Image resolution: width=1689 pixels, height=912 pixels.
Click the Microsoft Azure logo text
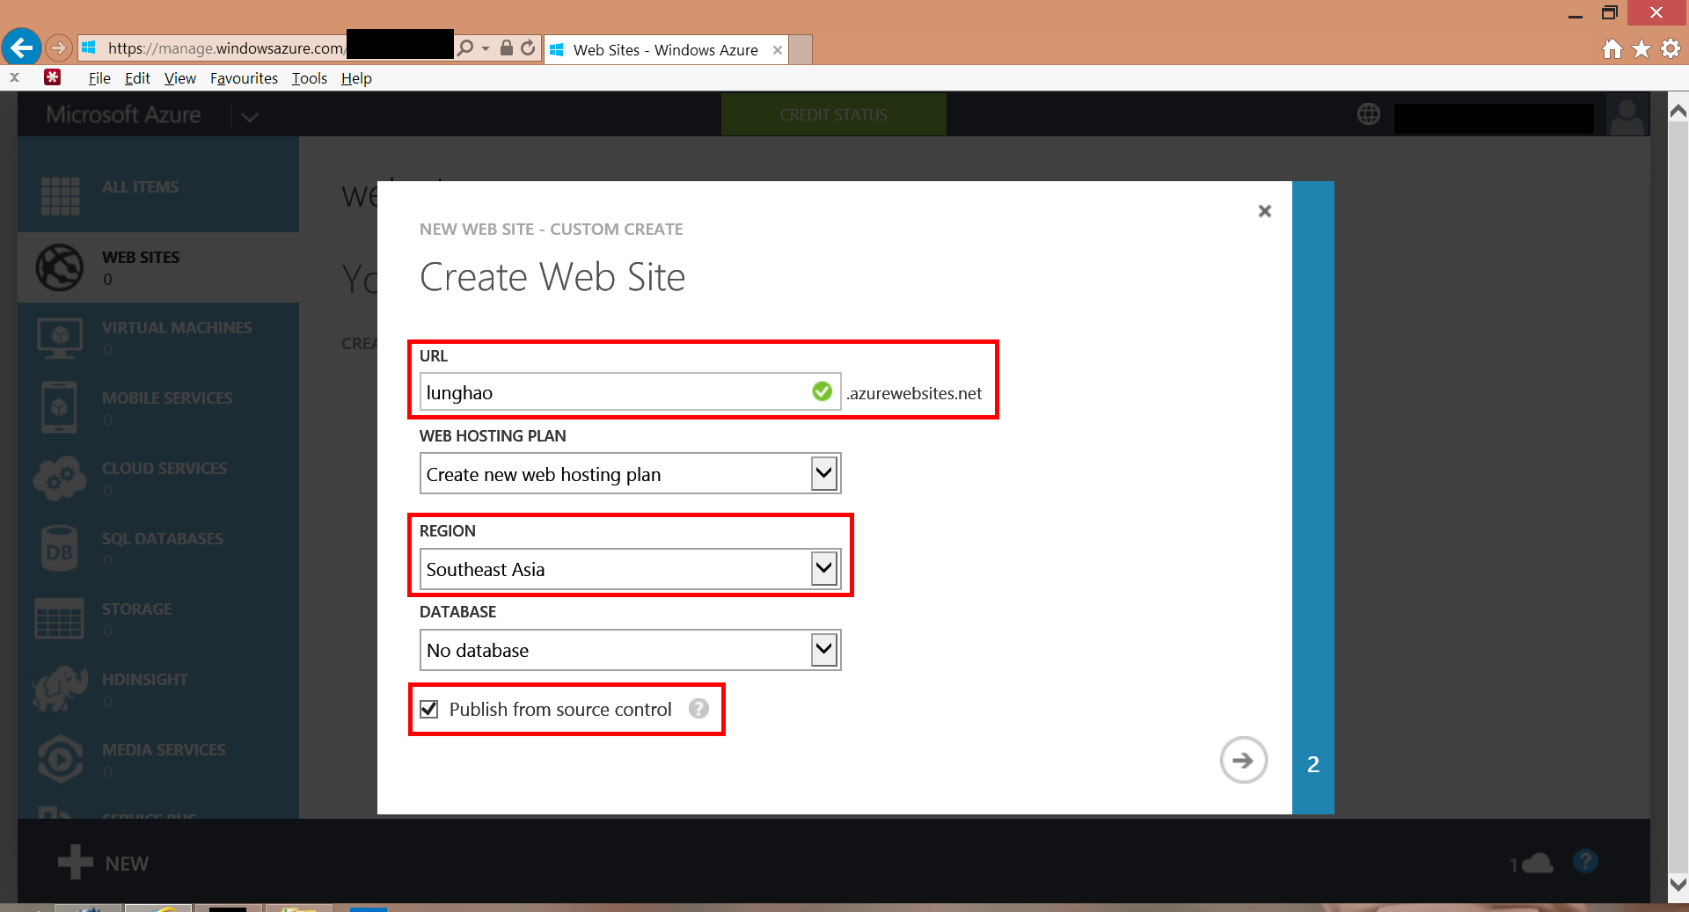pyautogui.click(x=123, y=115)
